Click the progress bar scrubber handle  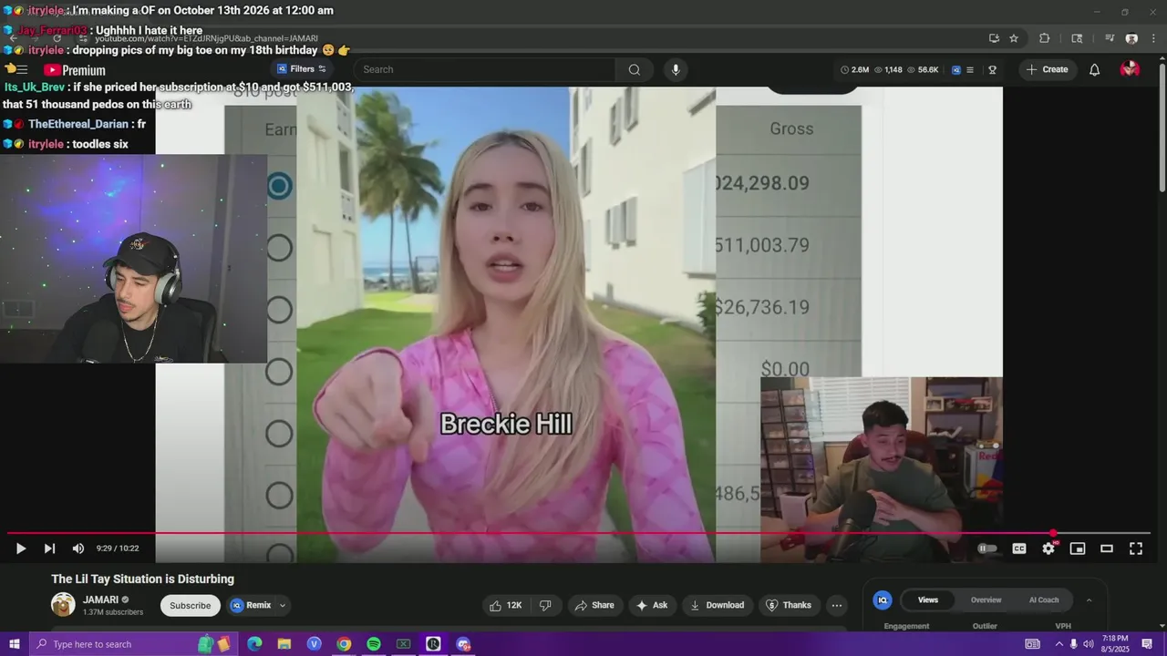(1053, 533)
